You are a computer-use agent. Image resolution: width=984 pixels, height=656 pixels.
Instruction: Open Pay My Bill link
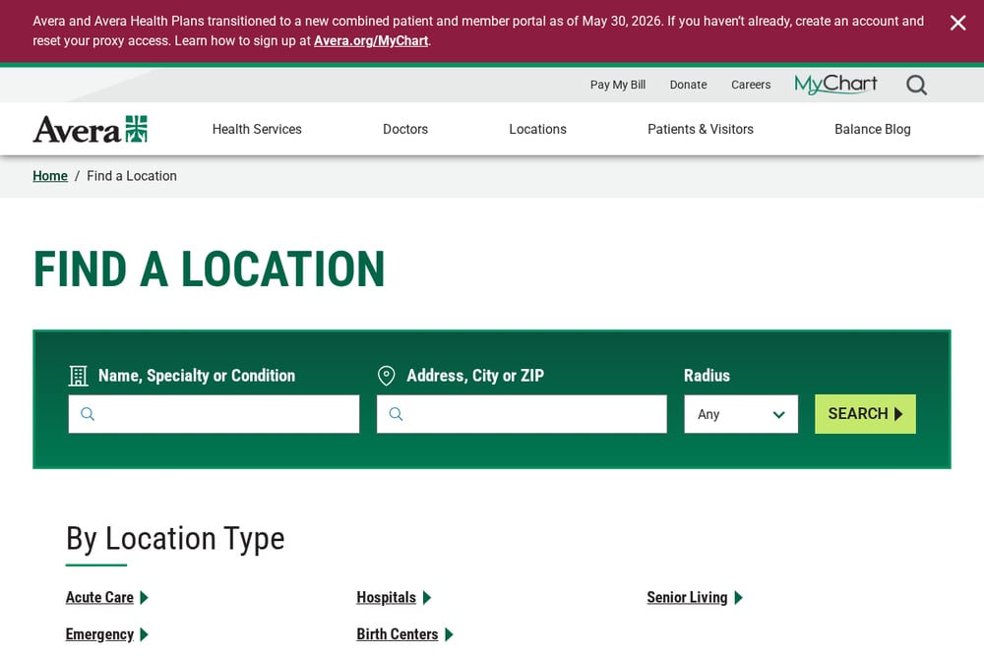click(618, 85)
